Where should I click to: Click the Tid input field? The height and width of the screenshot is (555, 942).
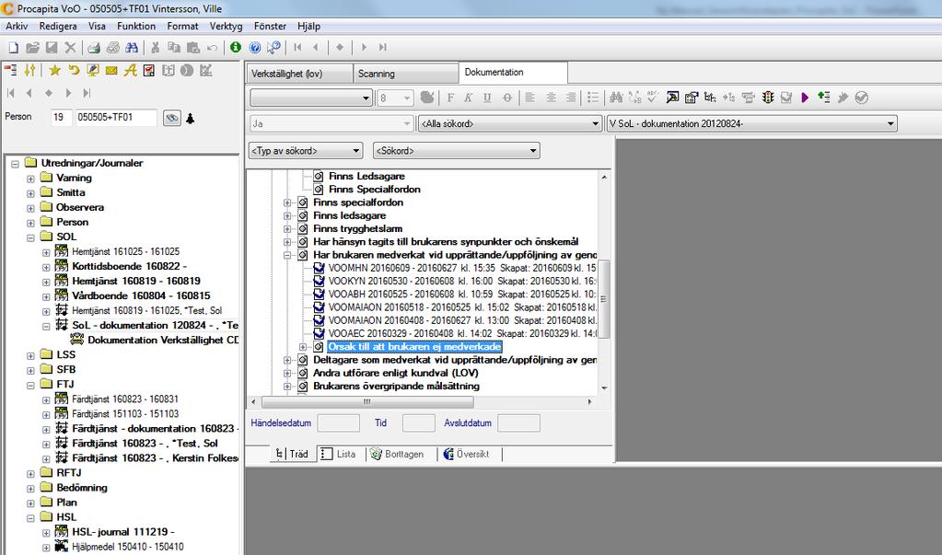[418, 422]
